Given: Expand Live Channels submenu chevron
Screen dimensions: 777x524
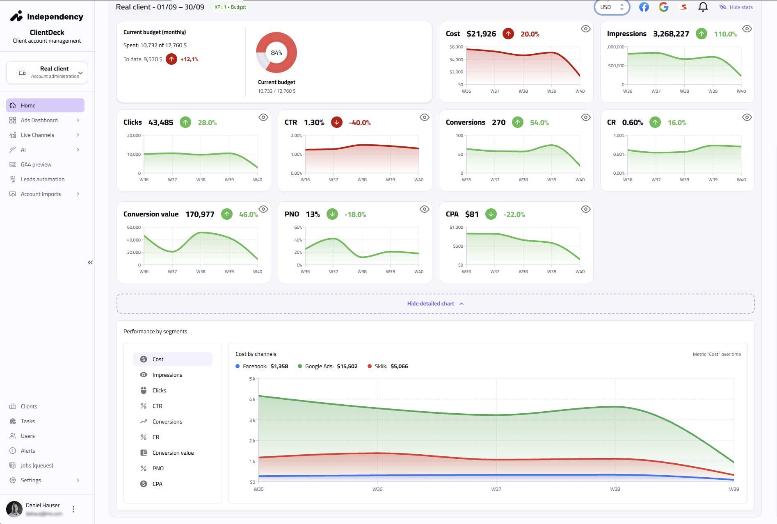Looking at the screenshot, I should point(78,135).
